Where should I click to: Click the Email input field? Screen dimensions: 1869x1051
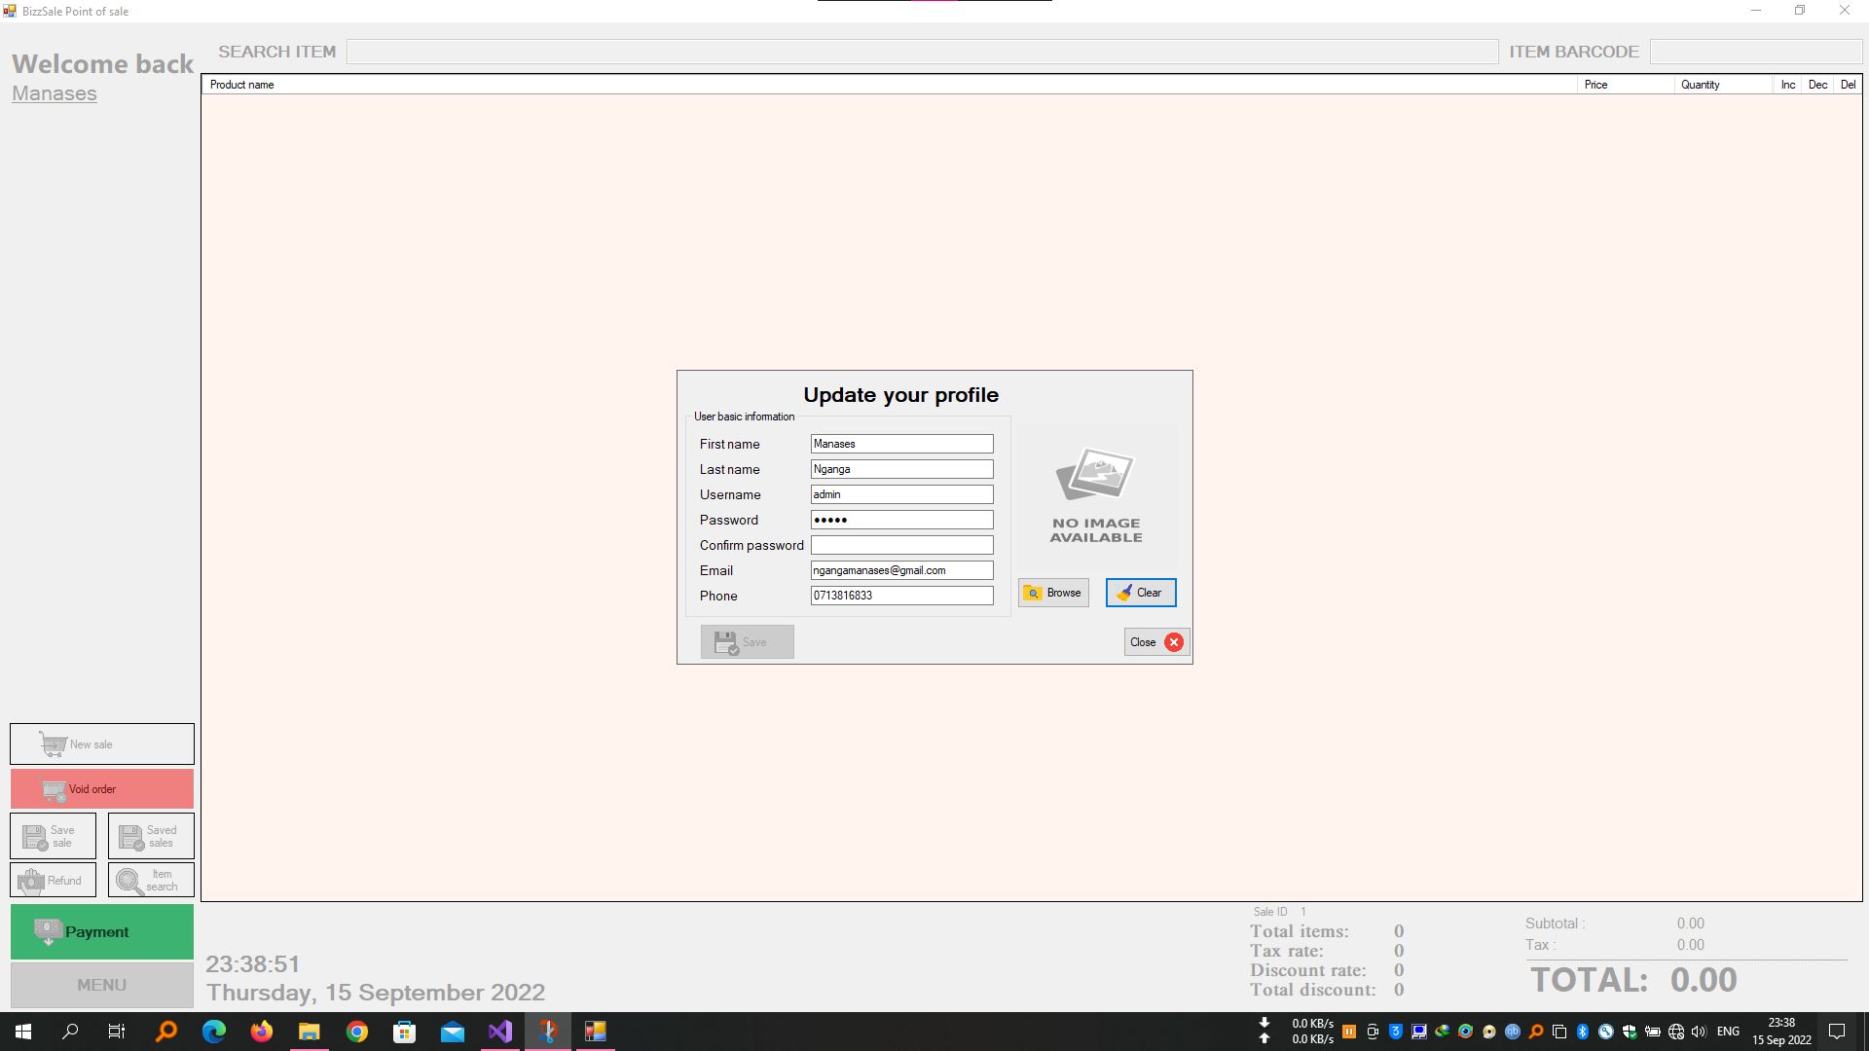901,570
